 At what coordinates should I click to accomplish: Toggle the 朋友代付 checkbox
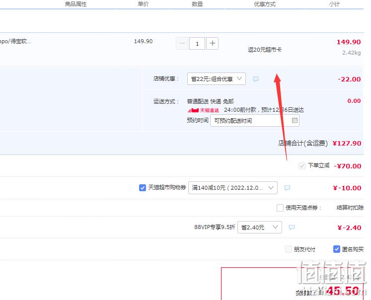pyautogui.click(x=289, y=249)
